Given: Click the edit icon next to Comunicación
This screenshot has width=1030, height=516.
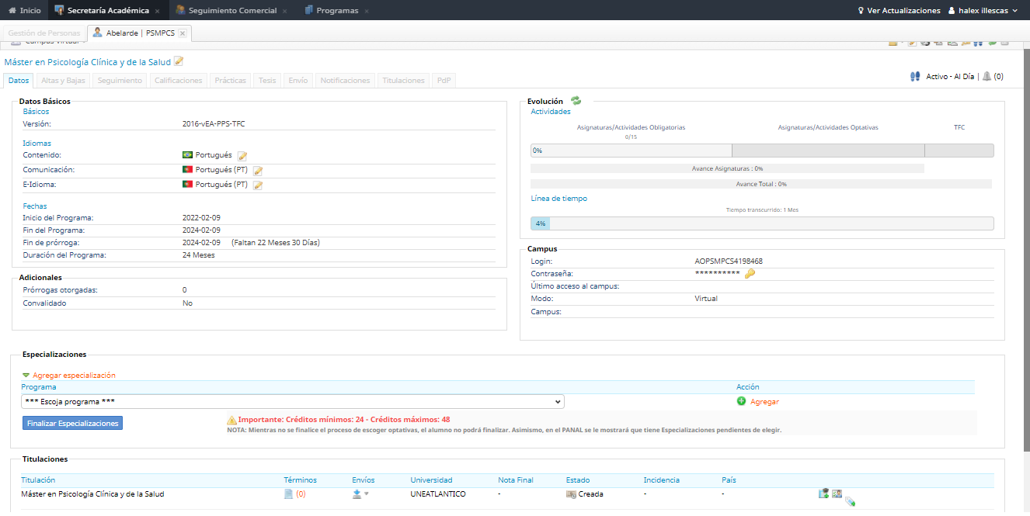Looking at the screenshot, I should point(258,171).
